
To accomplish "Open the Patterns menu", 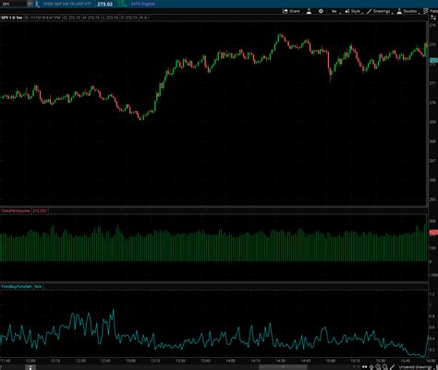I will pos(431,11).
